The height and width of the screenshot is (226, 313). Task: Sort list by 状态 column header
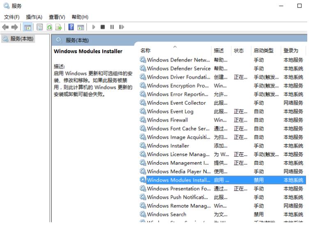(238, 51)
